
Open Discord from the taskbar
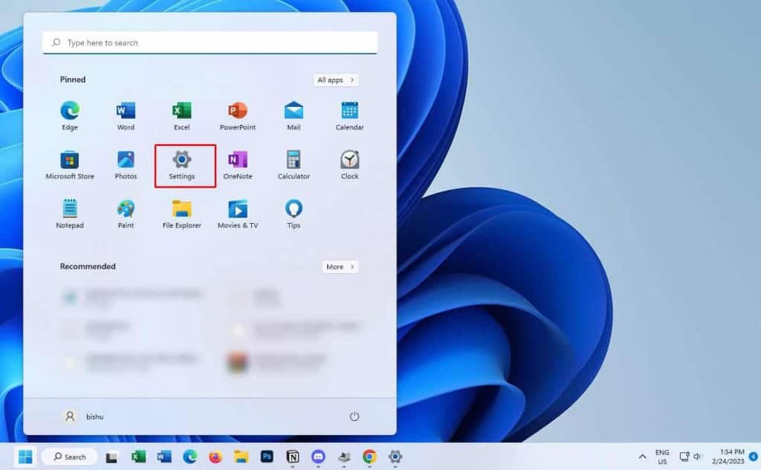tap(317, 457)
